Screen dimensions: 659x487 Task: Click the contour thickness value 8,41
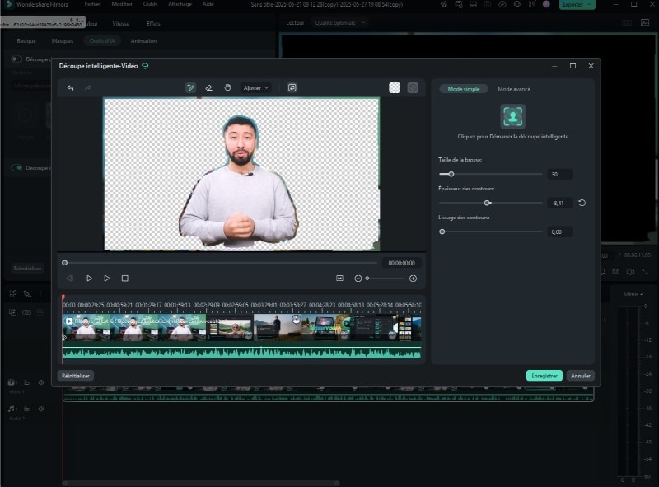(559, 204)
